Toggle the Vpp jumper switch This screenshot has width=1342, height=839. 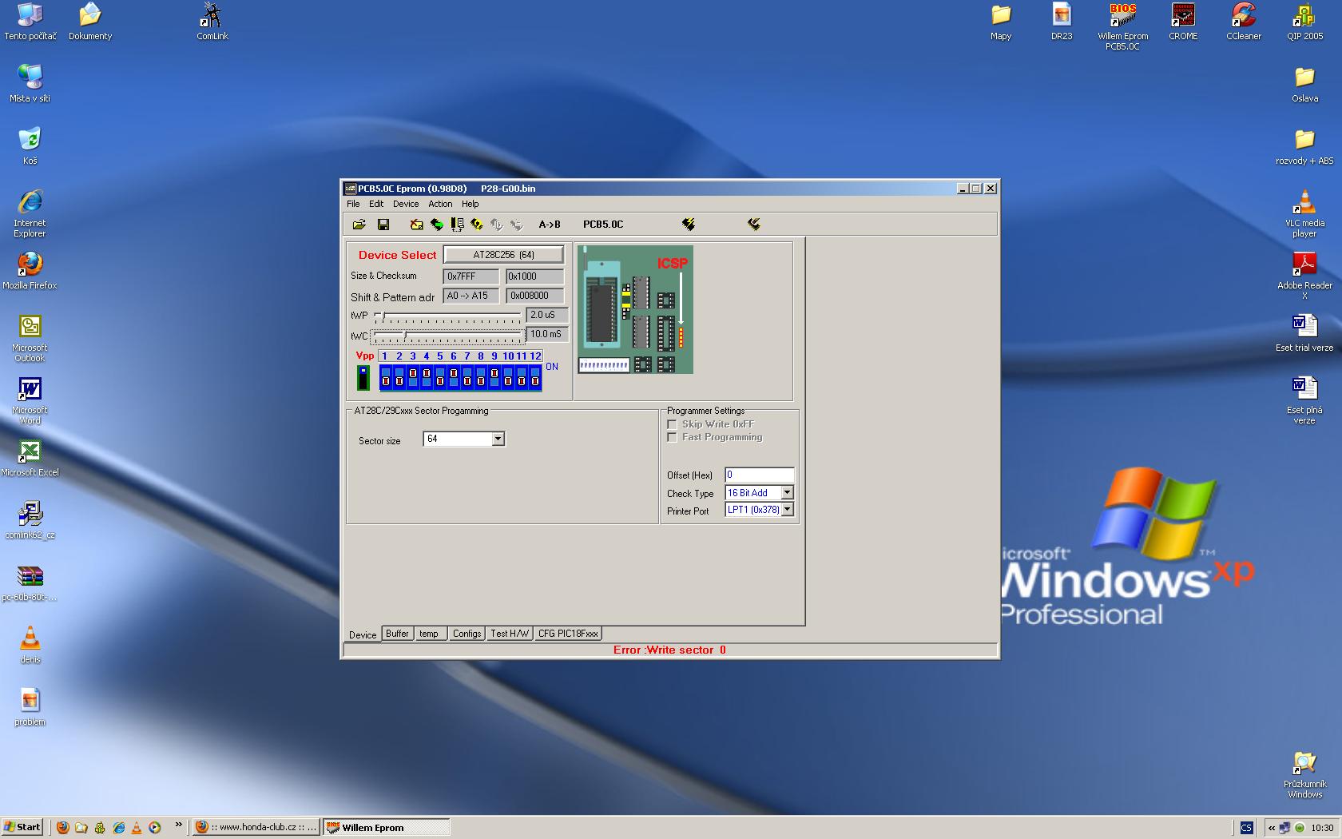(x=363, y=377)
